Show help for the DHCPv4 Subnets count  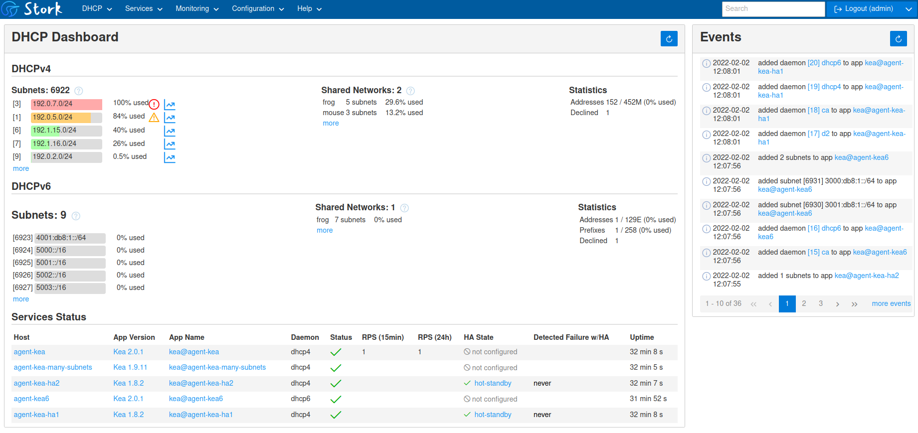79,91
